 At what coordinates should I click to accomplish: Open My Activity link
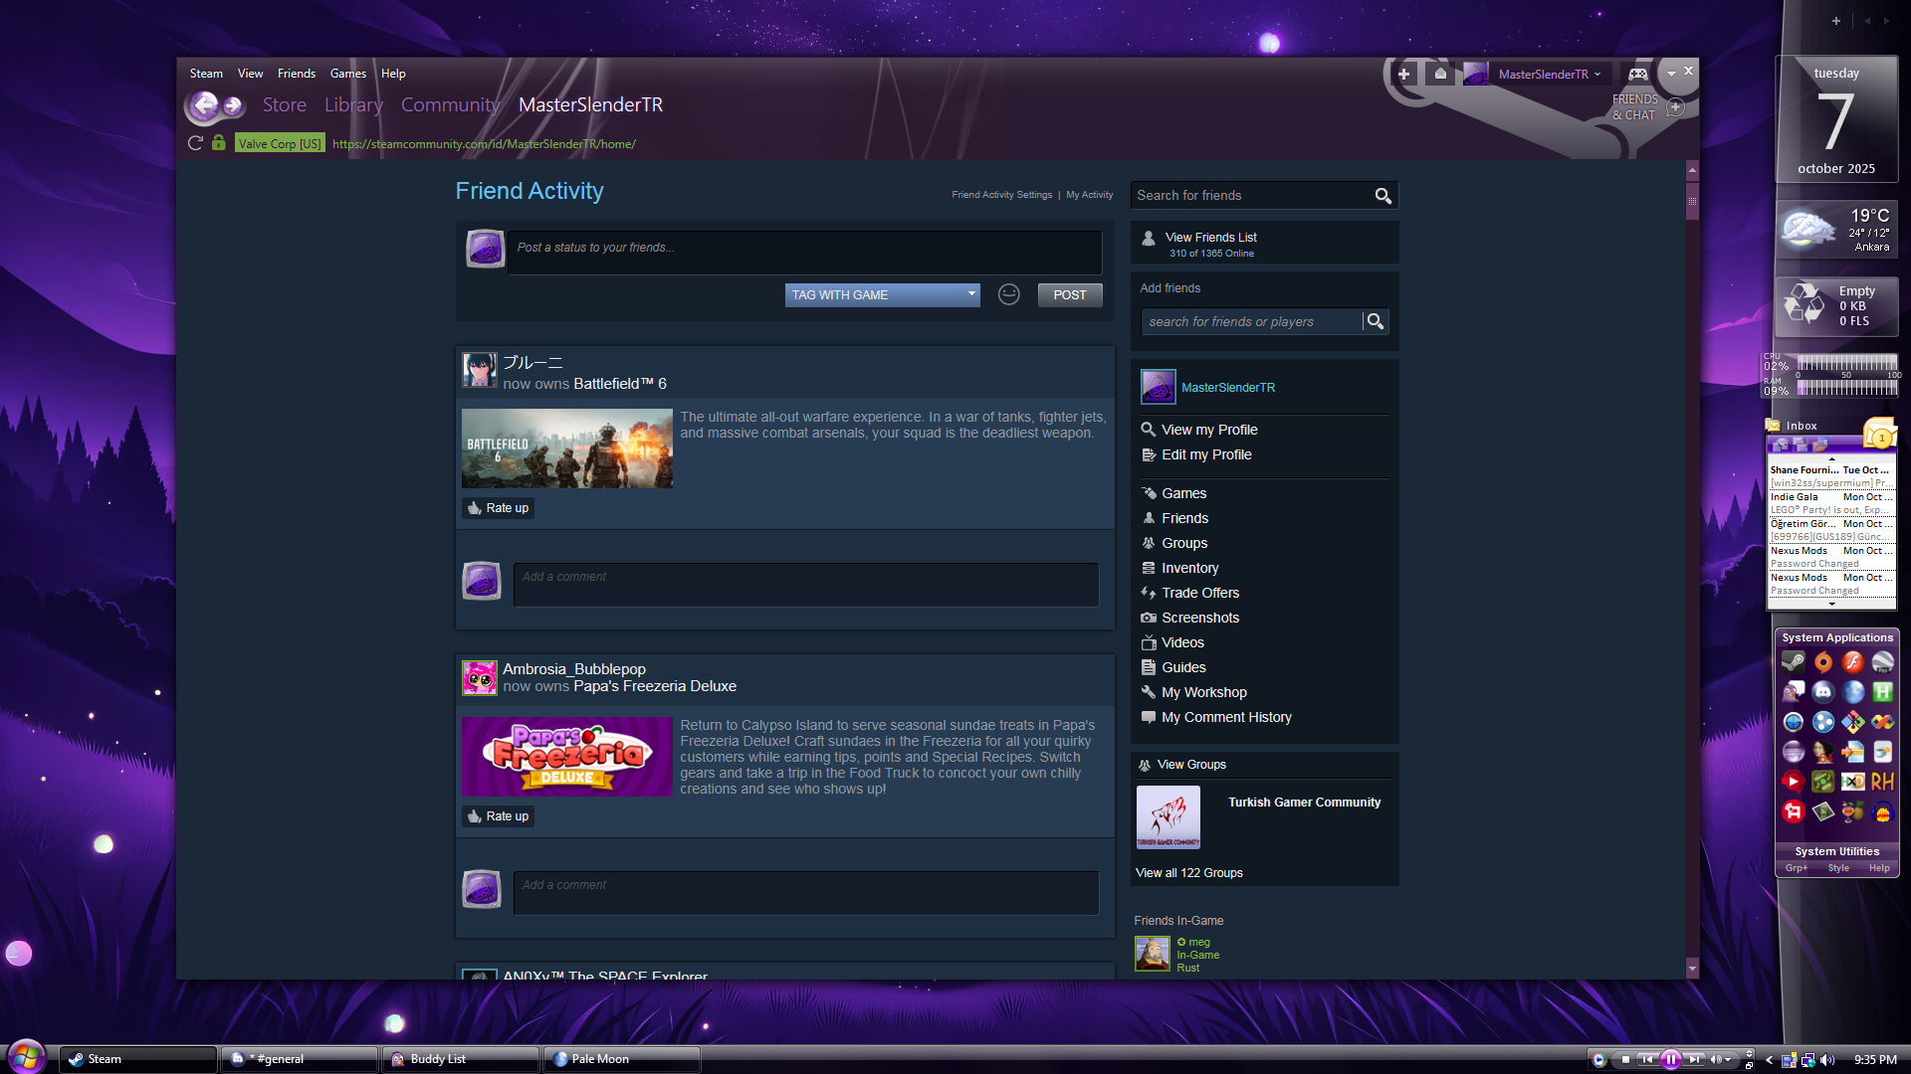(1090, 195)
